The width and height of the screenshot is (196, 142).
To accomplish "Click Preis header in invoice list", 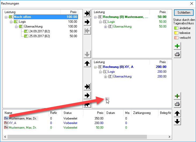I will tap(100, 113).
